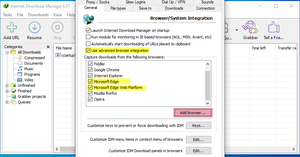
Task: Collapse the All Downloads tree node
Action: pyautogui.click(x=7, y=52)
